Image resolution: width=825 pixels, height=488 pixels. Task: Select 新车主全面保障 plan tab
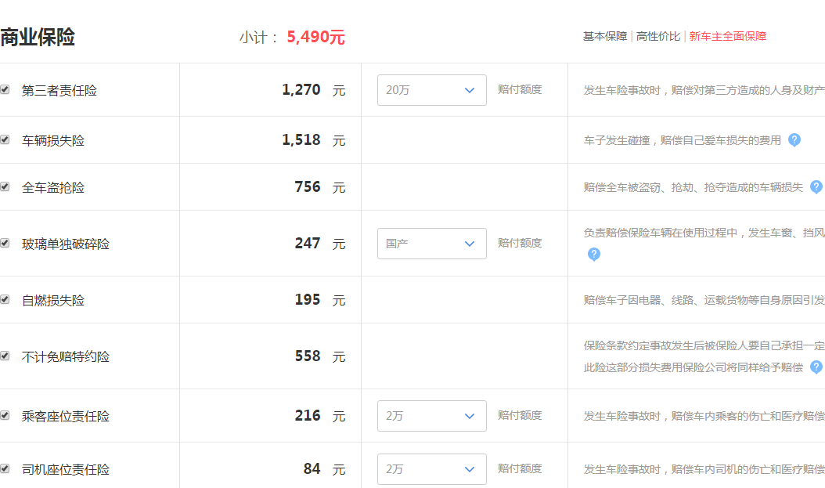(x=728, y=36)
